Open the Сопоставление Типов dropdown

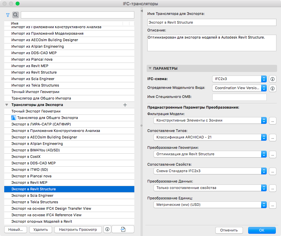click(210, 137)
